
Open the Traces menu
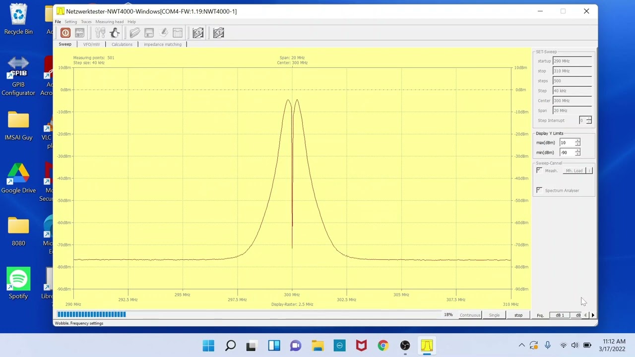coord(86,22)
